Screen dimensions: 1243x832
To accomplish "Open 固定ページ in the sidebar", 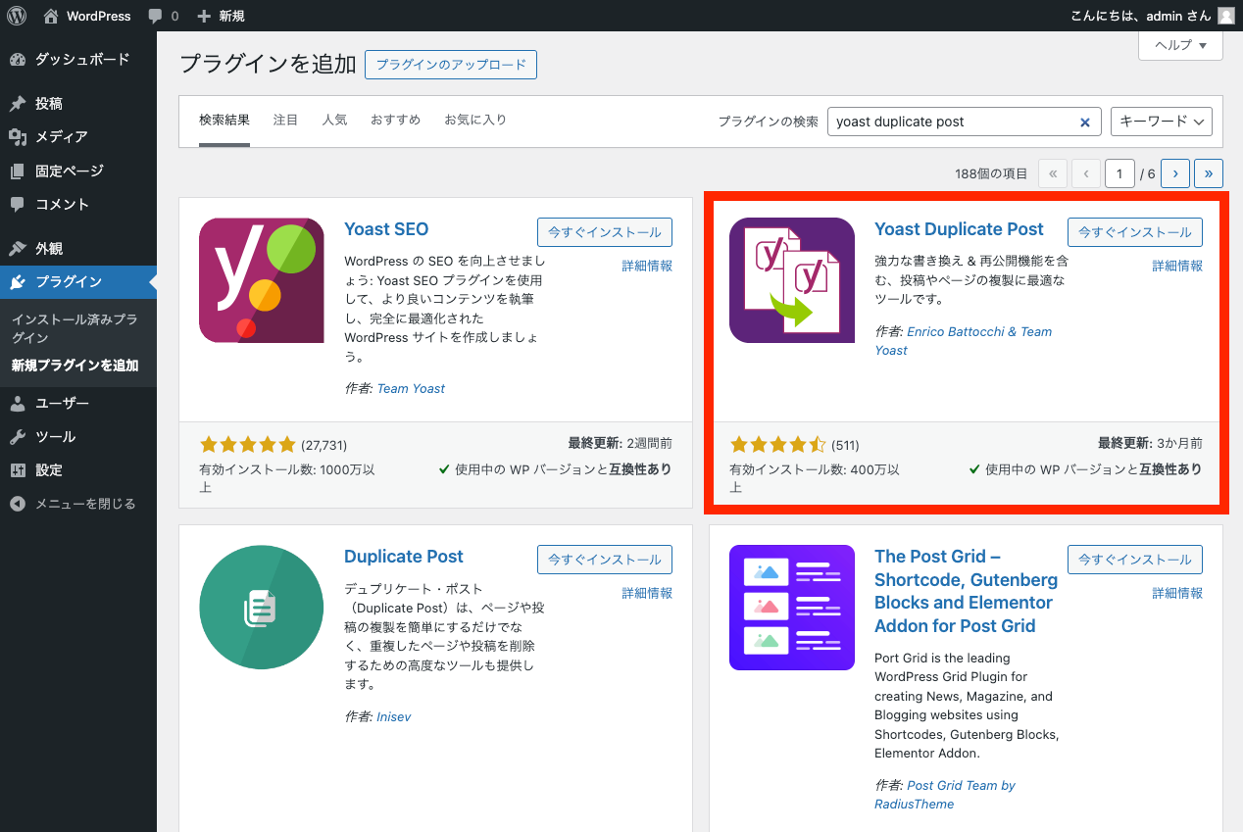I will [x=78, y=171].
